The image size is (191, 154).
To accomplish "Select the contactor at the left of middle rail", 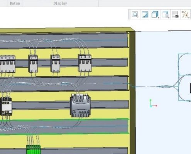I will point(6,106).
